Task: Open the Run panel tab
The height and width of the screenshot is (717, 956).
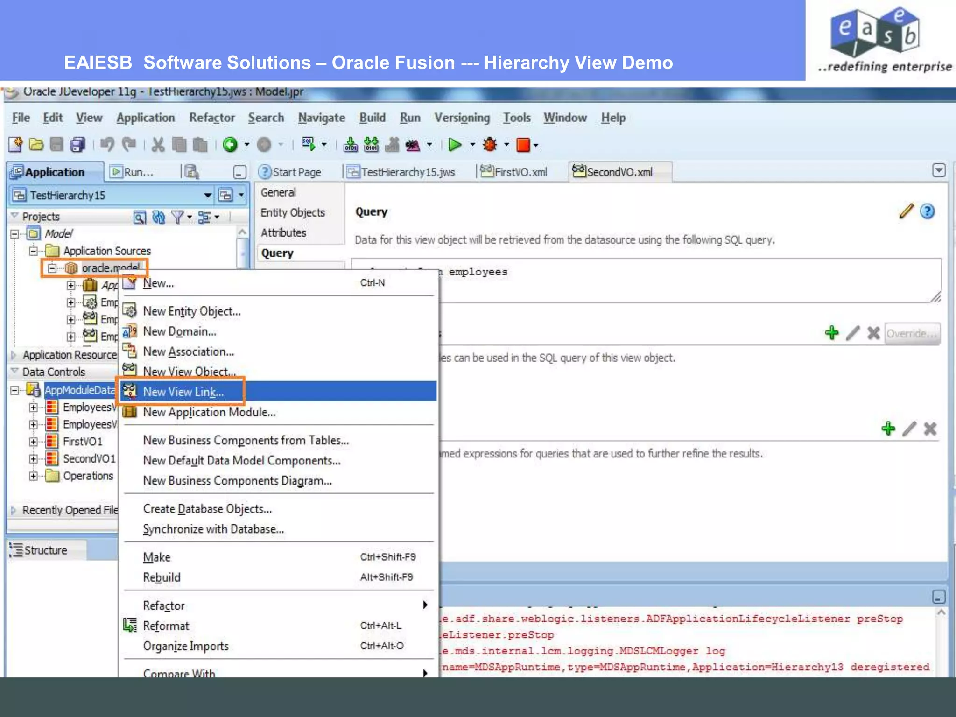Action: point(133,172)
